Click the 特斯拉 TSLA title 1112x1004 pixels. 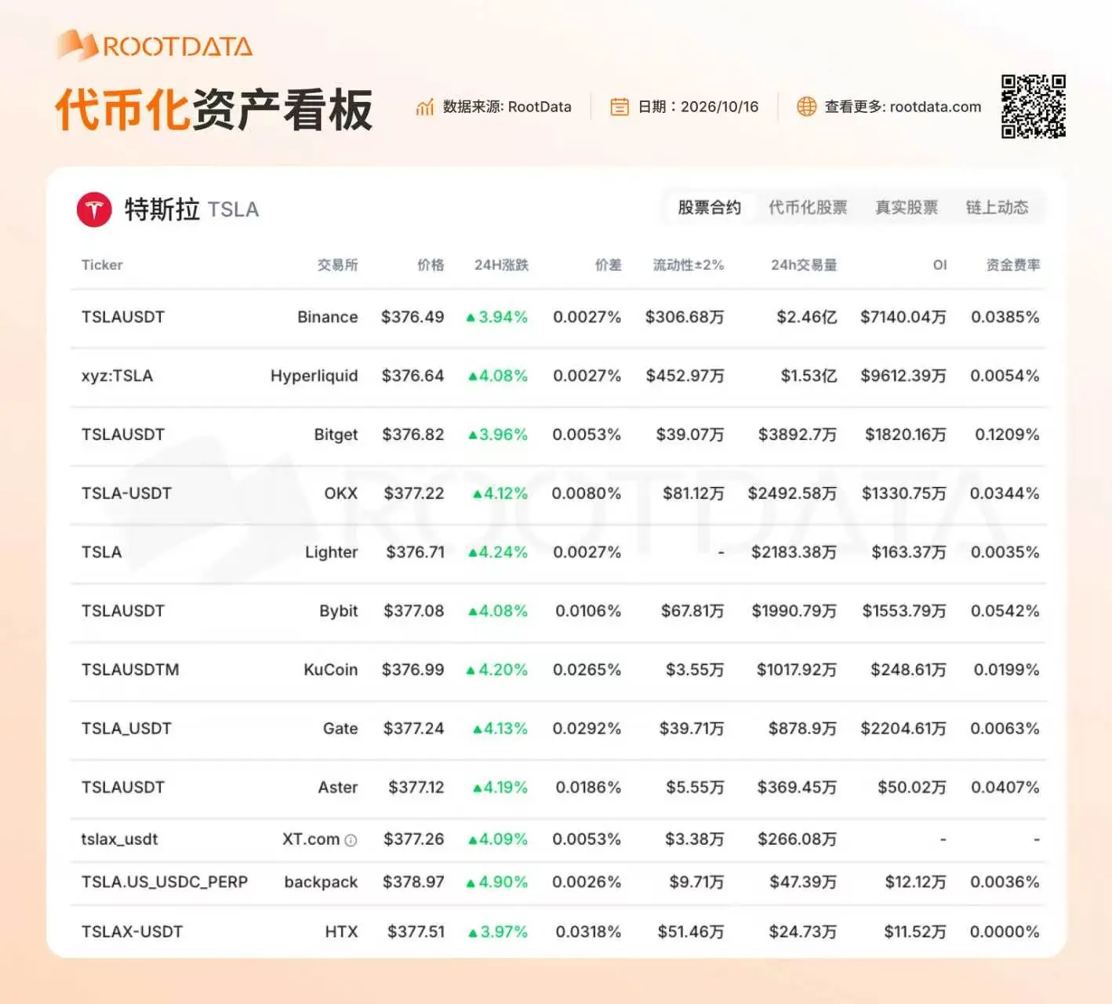click(x=191, y=209)
